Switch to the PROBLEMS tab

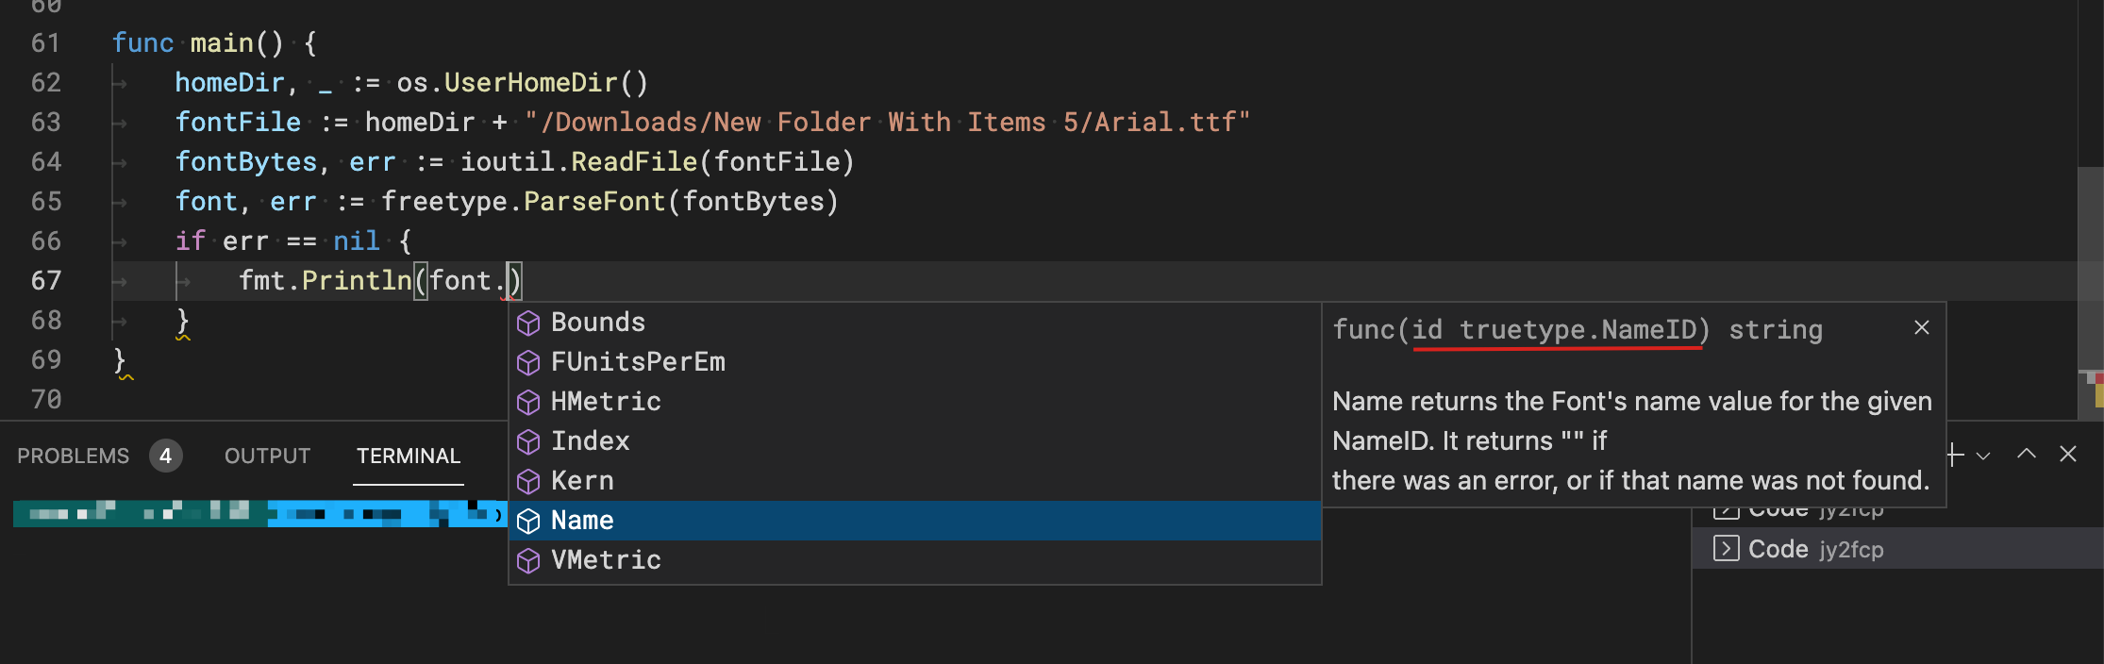pyautogui.click(x=73, y=456)
